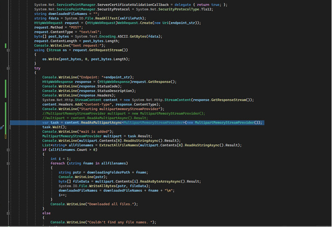Click downloadedFileNames + fname + "\n" line

(116, 191)
